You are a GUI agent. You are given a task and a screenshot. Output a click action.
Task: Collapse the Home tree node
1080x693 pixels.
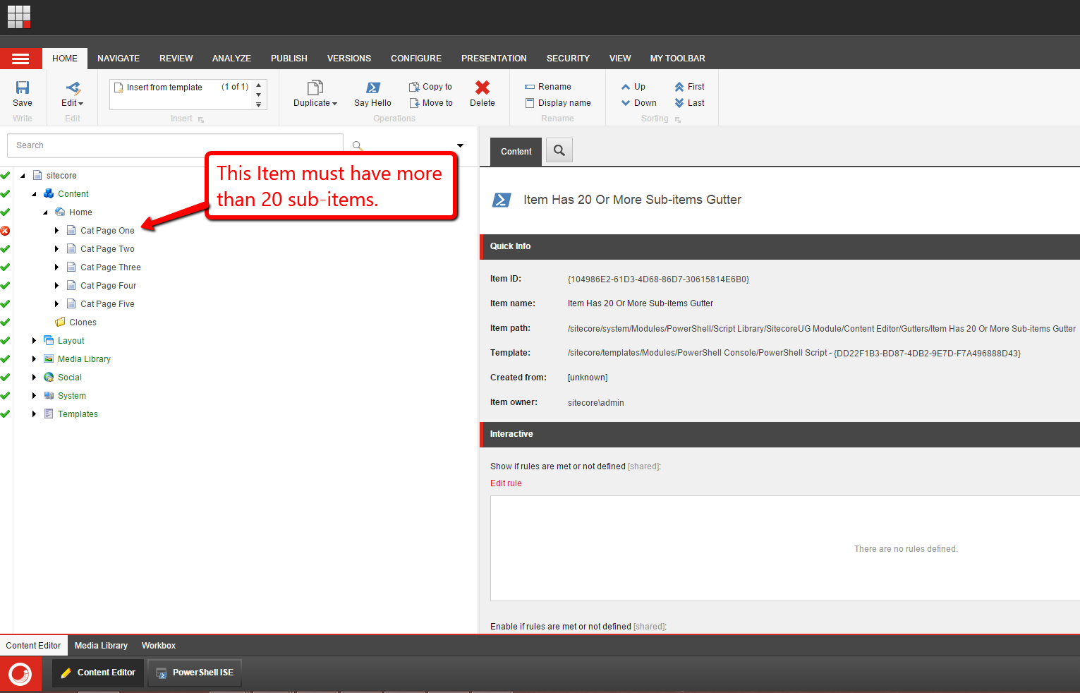tap(46, 212)
